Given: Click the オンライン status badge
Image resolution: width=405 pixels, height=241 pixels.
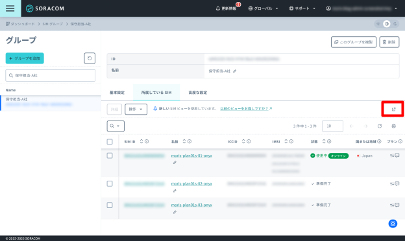Looking at the screenshot, I should (338, 155).
